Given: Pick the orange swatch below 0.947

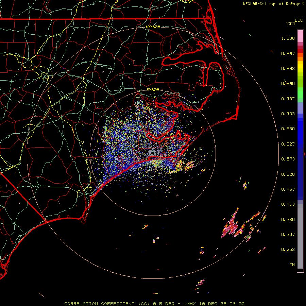Looking at the screenshot, I should [x=300, y=59].
